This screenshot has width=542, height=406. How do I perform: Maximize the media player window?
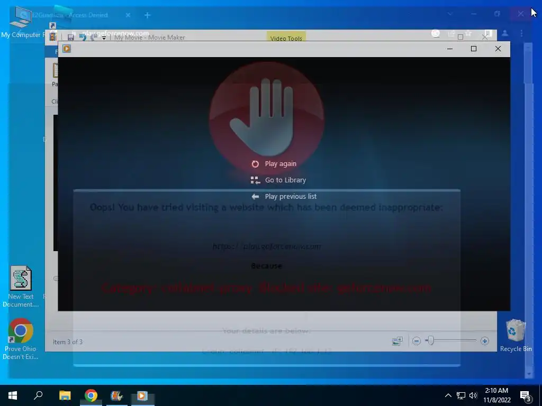pyautogui.click(x=474, y=49)
